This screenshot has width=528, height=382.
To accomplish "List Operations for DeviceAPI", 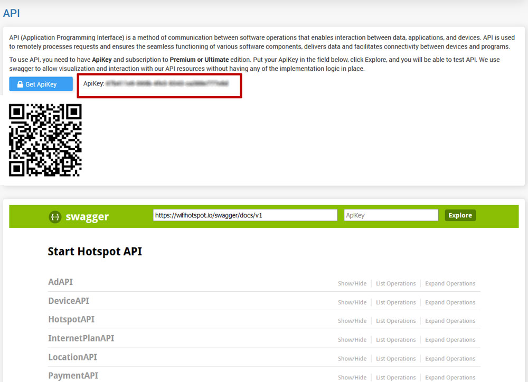I will tap(395, 302).
